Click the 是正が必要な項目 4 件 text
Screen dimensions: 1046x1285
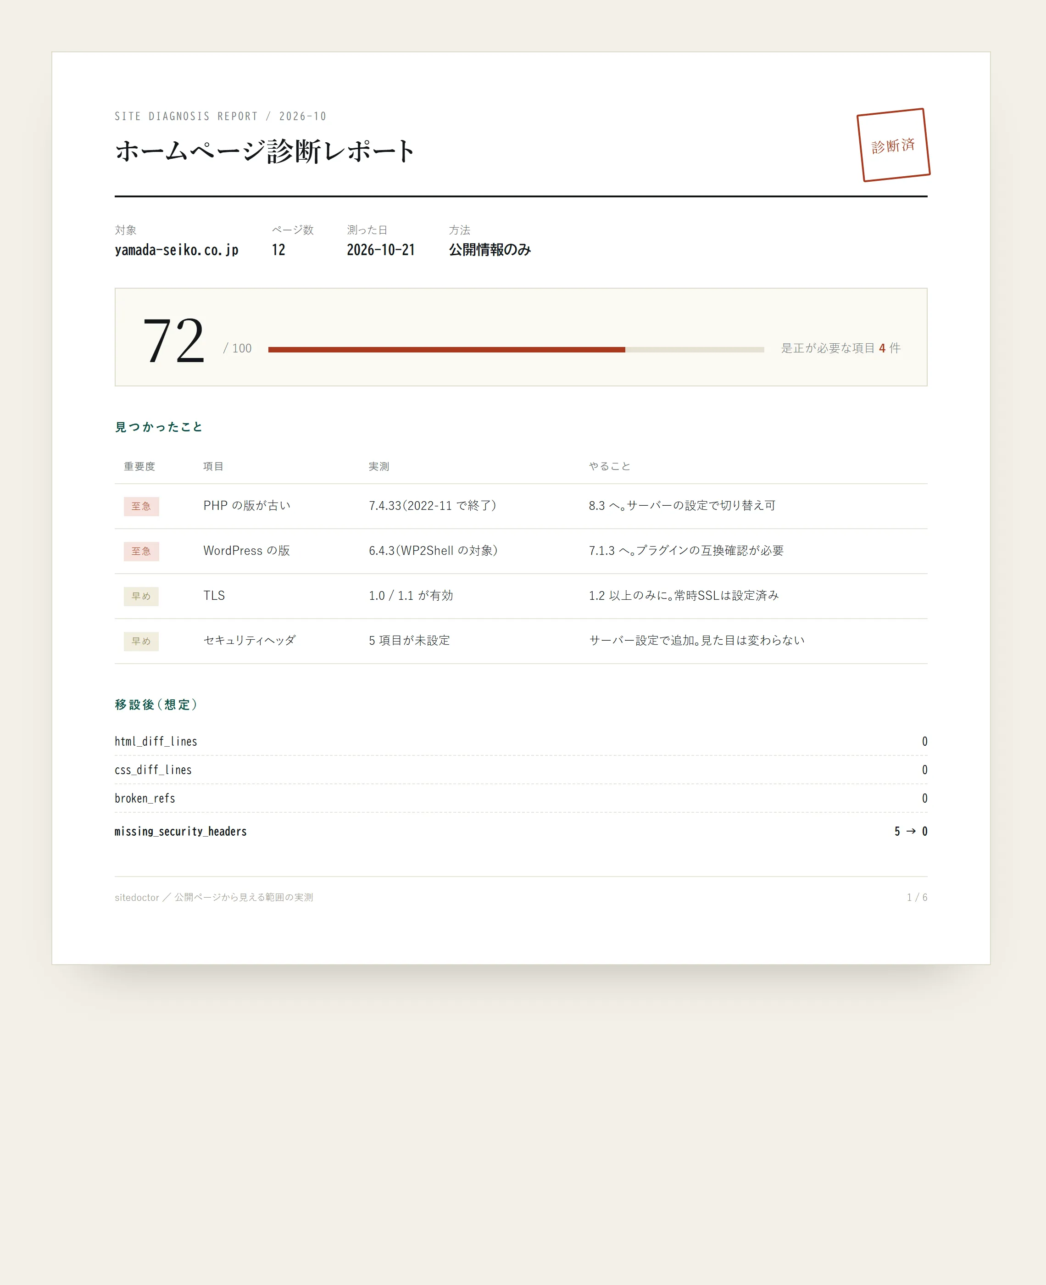pos(840,348)
